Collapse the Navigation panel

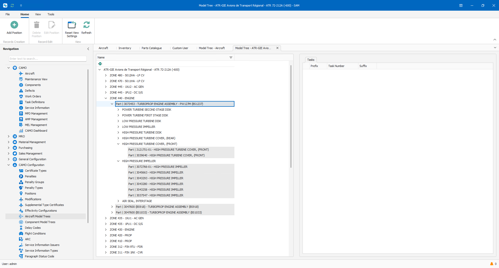tap(88, 49)
